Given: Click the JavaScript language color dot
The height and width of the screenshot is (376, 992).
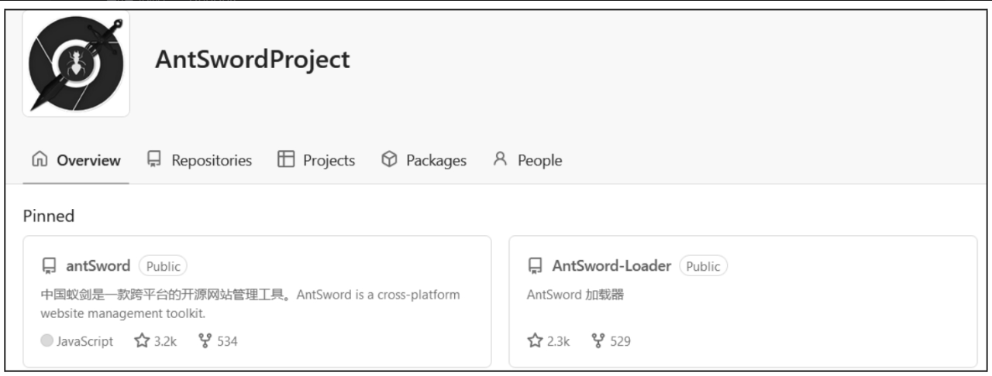Looking at the screenshot, I should 46,341.
